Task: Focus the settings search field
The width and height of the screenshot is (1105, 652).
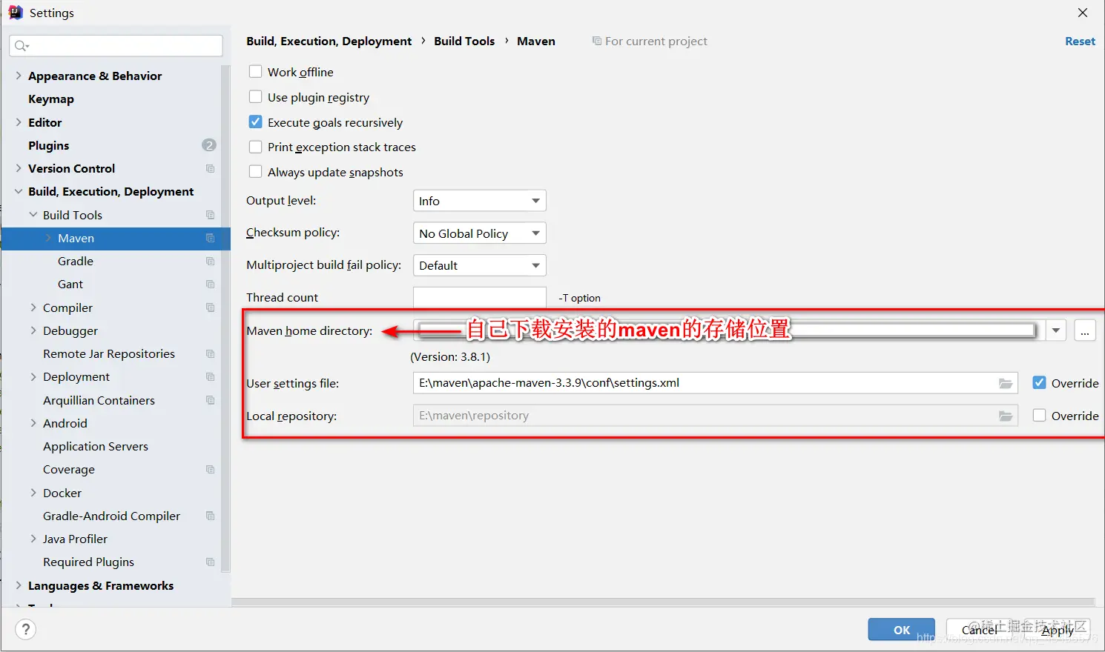Action: click(116, 46)
